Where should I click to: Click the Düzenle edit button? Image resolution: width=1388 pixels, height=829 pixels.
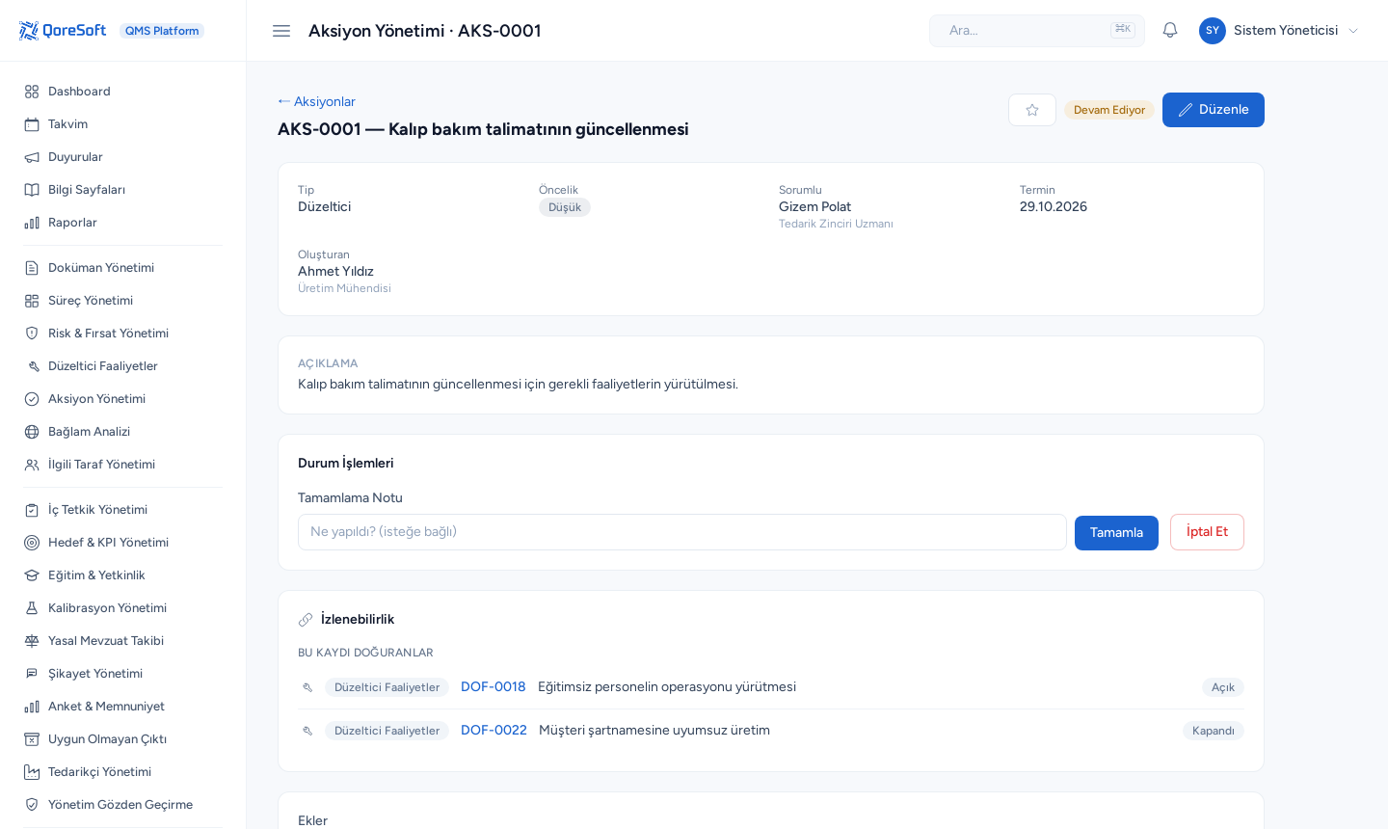[x=1214, y=110]
